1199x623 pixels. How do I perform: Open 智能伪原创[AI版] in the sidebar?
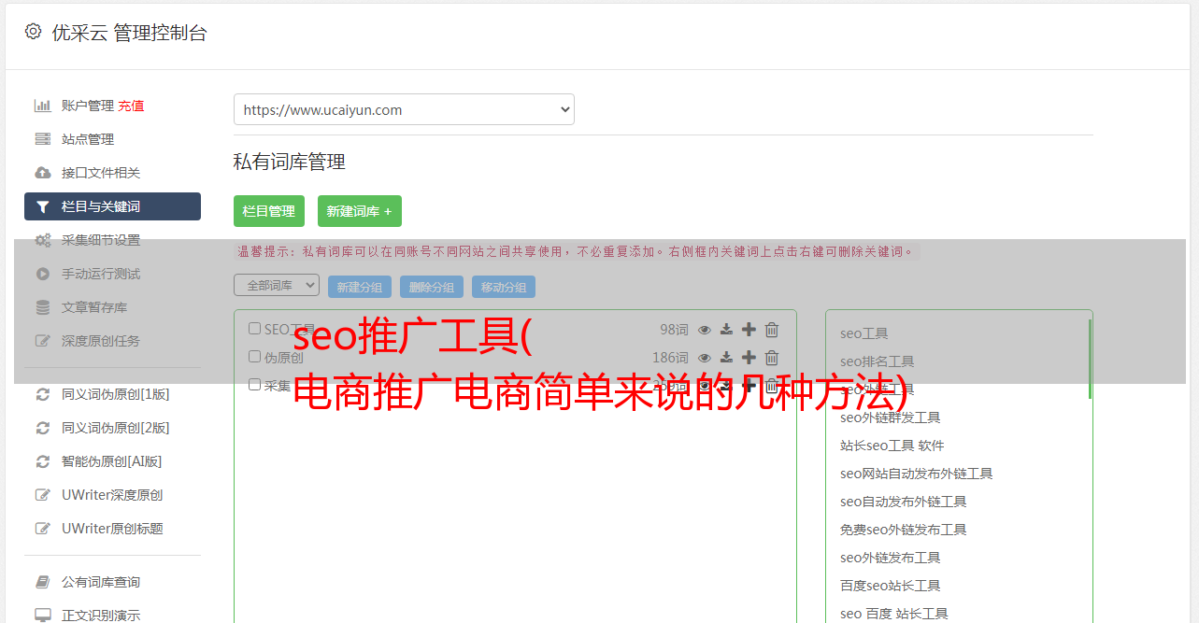[x=111, y=461]
